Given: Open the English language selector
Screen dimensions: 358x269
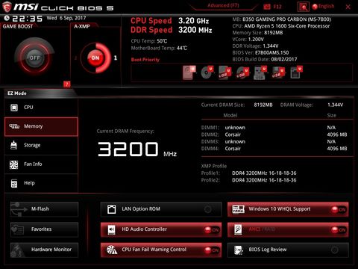Looking at the screenshot, I should [324, 7].
